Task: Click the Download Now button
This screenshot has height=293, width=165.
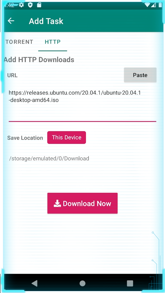Action: [x=82, y=203]
